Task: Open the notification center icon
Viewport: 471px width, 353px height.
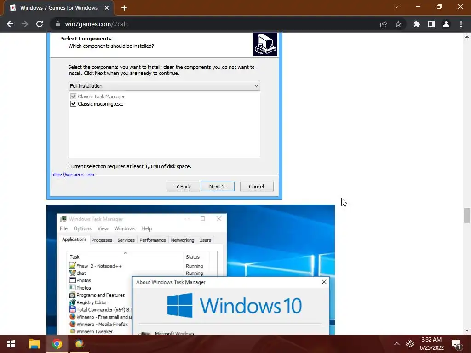Action: point(456,344)
